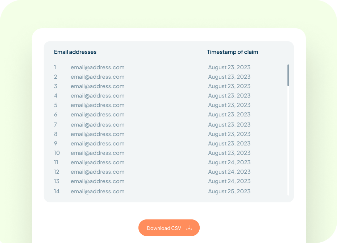Click the scrollbar track below the thumb
The width and height of the screenshot is (337, 243).
(288, 141)
